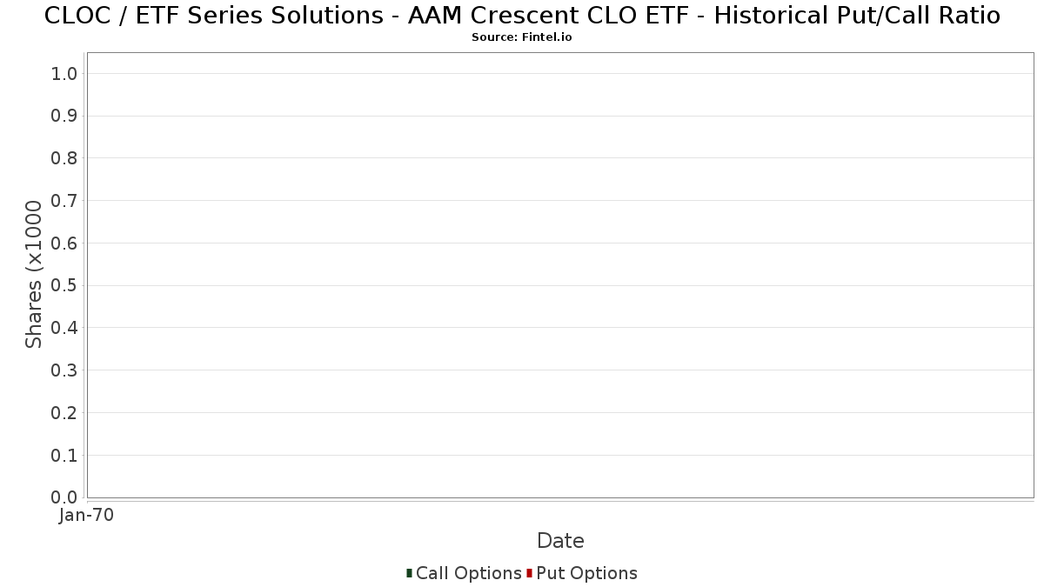Click the green Call Options legend swatch
The image size is (1044, 587).
pyautogui.click(x=409, y=573)
